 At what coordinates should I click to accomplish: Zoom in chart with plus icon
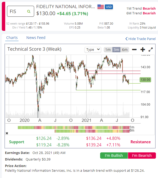143,49
